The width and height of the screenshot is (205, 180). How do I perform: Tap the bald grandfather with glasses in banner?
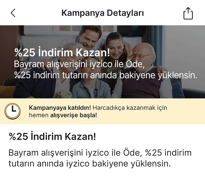click(x=142, y=71)
